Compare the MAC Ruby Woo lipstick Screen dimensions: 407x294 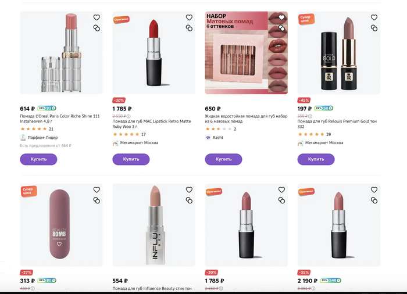click(189, 28)
